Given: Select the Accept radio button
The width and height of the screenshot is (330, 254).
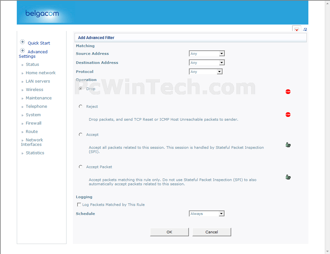Looking at the screenshot, I should tap(81, 135).
